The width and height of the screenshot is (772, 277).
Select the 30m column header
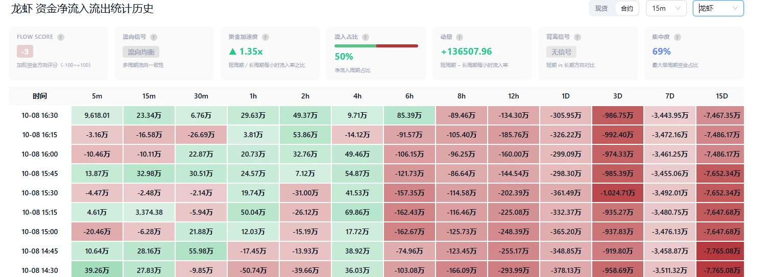click(201, 96)
